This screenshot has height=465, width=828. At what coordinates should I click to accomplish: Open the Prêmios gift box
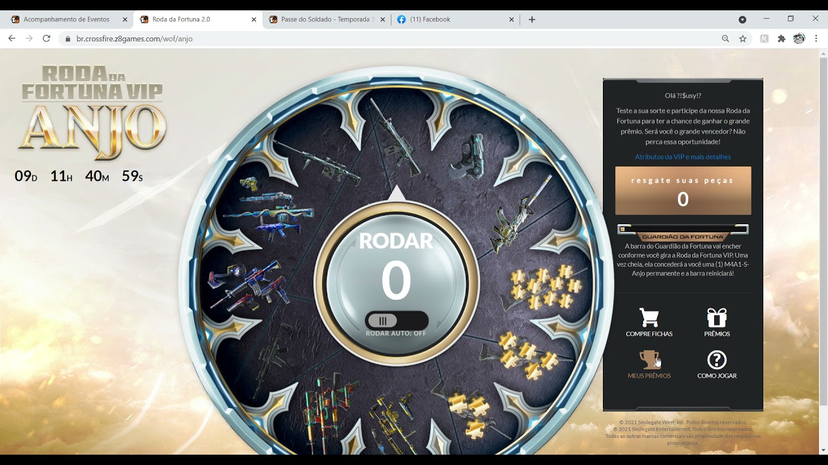pos(717,322)
